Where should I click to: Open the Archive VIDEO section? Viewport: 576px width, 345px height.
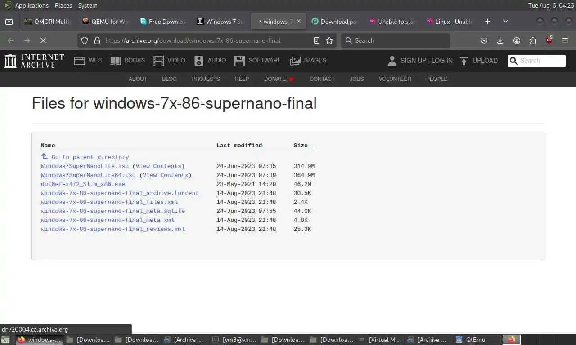click(x=169, y=61)
